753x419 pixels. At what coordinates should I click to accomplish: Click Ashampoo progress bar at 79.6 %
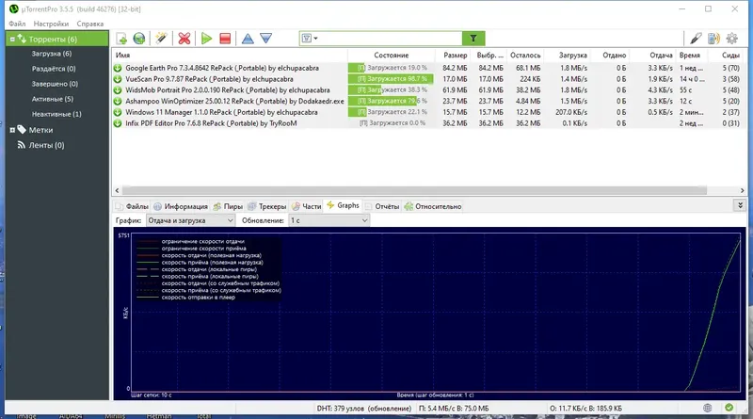pyautogui.click(x=391, y=102)
